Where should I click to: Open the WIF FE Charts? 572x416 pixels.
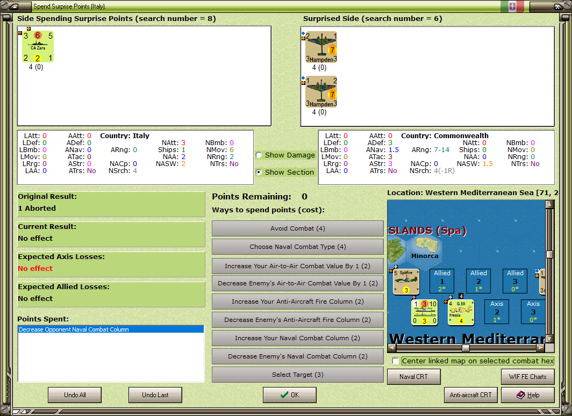click(528, 377)
